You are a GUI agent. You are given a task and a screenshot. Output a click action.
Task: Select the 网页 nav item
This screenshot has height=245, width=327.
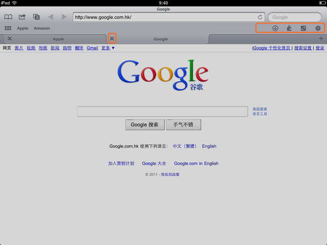7,48
